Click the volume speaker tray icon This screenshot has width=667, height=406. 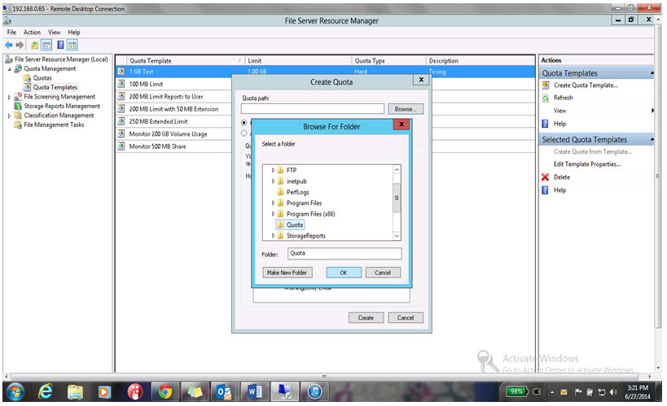[x=613, y=392]
